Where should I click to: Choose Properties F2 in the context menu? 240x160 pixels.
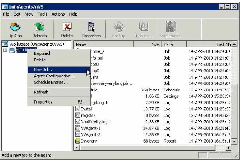(x=59, y=102)
